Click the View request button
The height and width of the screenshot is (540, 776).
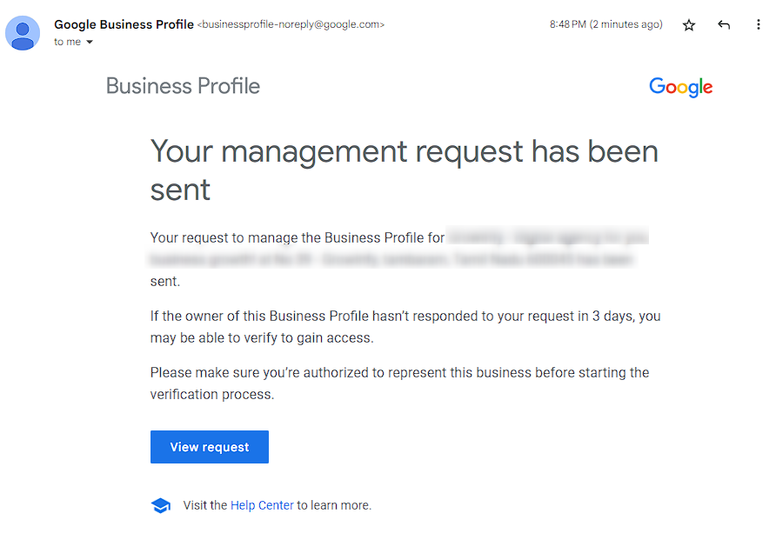tap(209, 446)
